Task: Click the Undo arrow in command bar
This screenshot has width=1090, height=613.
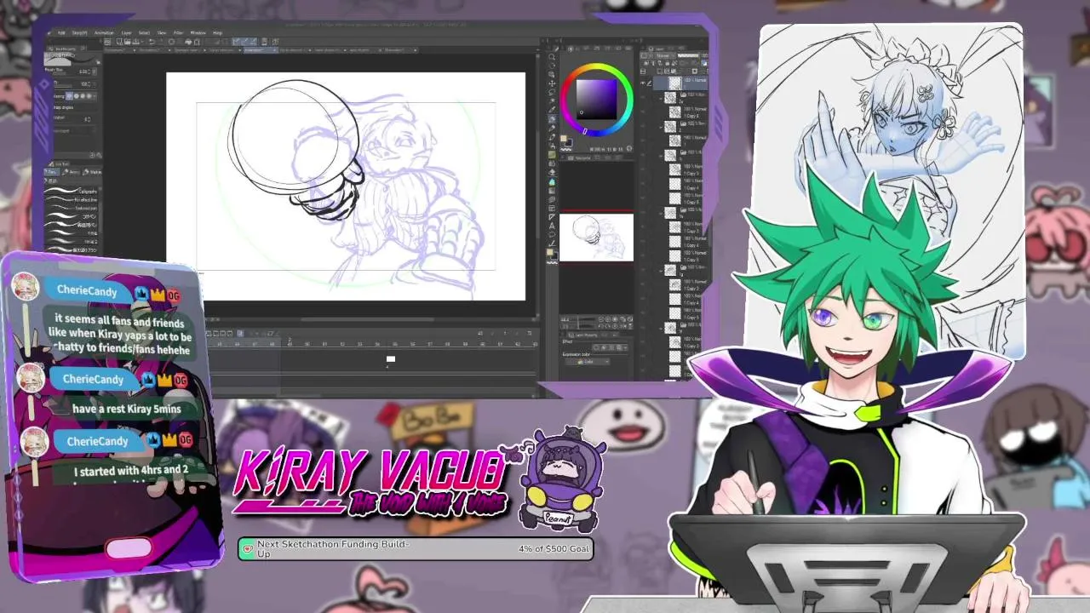Action: 152,41
